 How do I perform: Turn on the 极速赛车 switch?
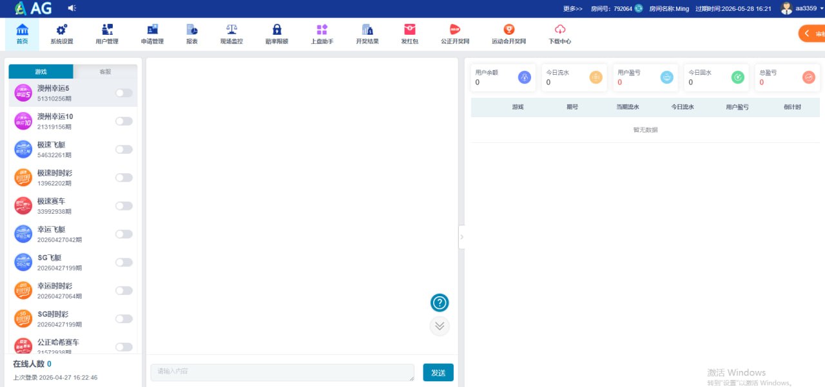click(x=124, y=206)
